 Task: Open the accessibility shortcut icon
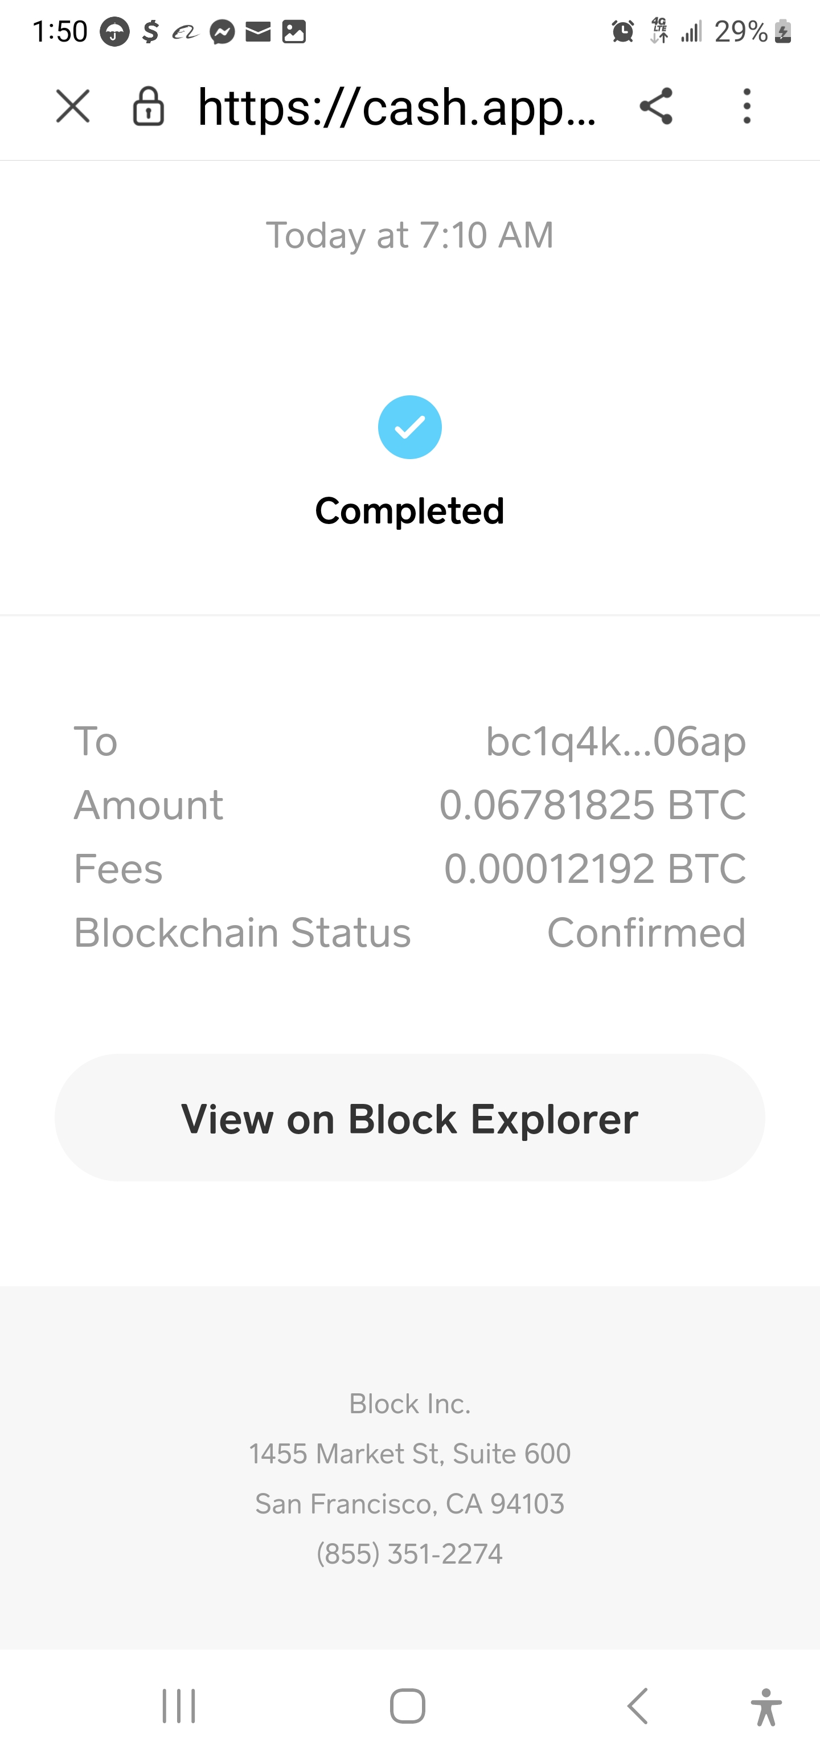766,1705
